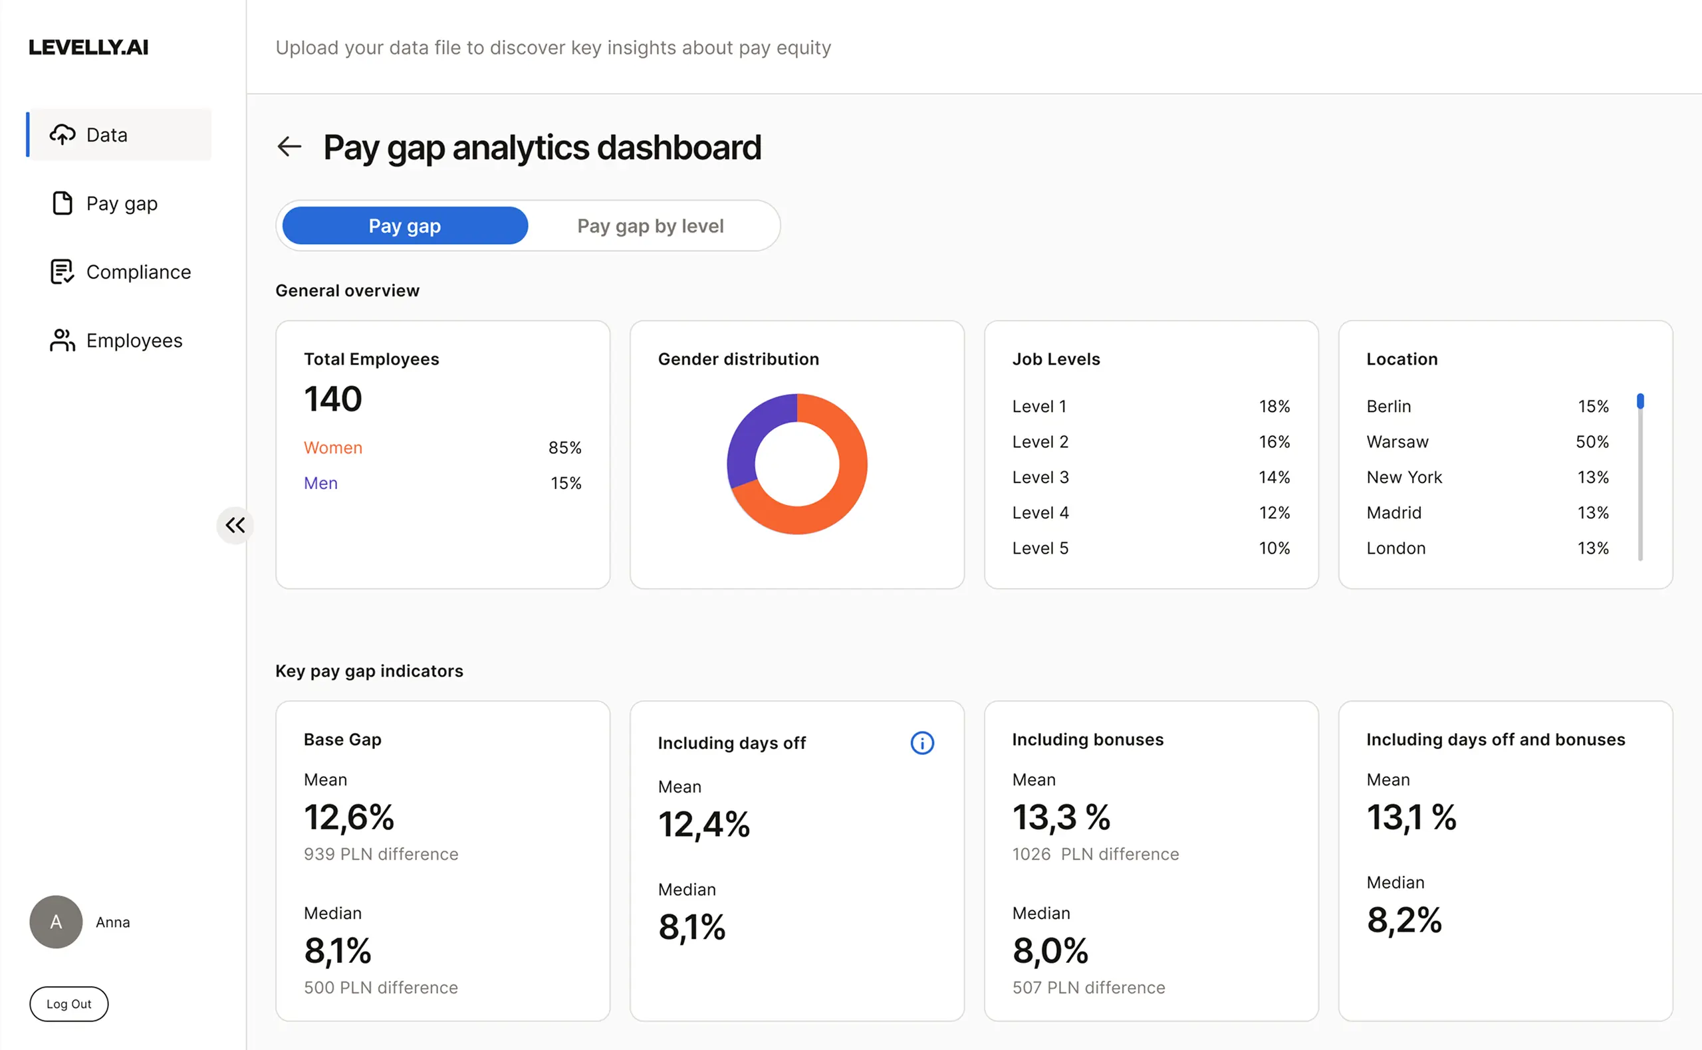Screen dimensions: 1702x1050
Task: Click the London location row
Action: (1487, 548)
